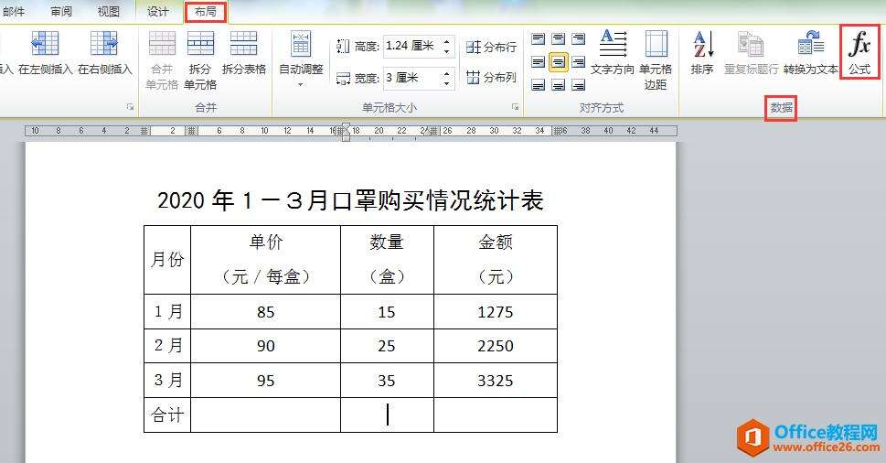Click the 月份 header cell
This screenshot has height=463, width=886.
coord(167,260)
